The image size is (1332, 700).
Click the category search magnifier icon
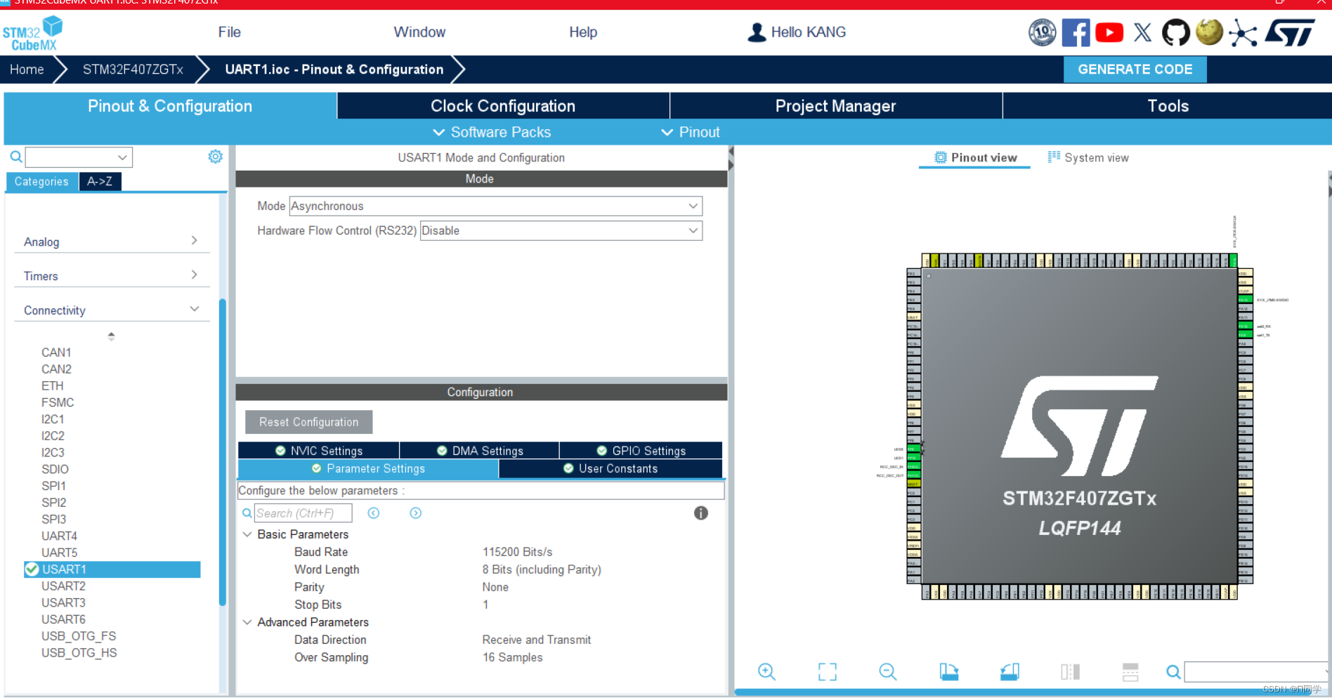pyautogui.click(x=15, y=157)
